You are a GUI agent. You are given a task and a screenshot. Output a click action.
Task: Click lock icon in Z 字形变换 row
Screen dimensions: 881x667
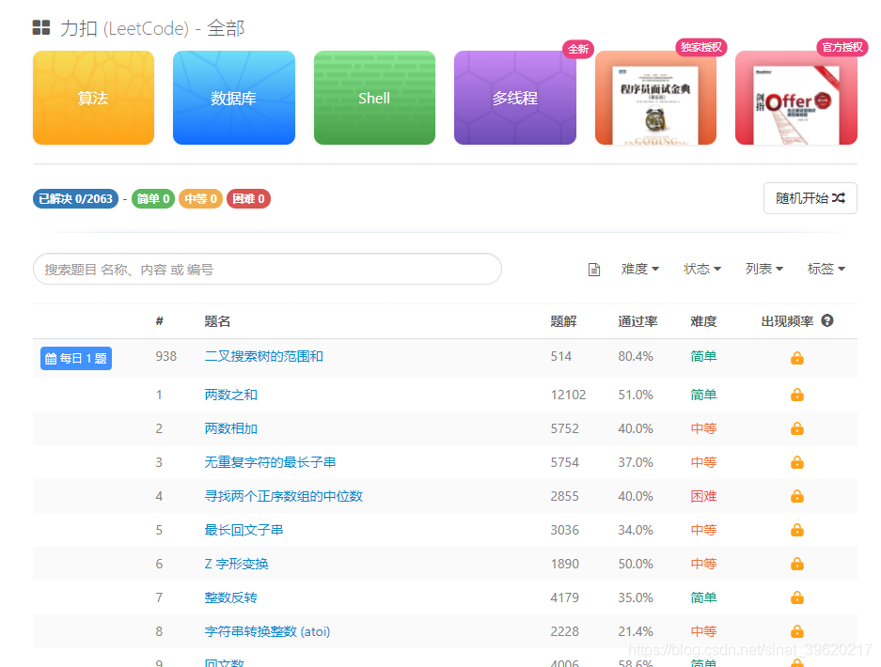pos(797,564)
